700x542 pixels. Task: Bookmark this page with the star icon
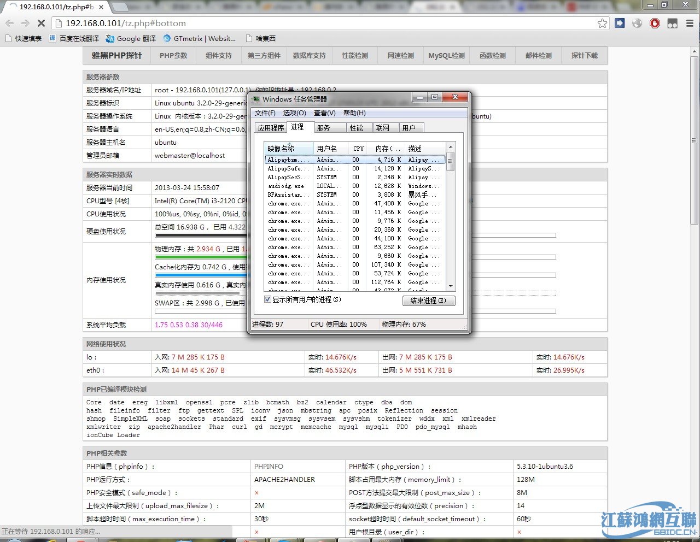click(x=602, y=23)
